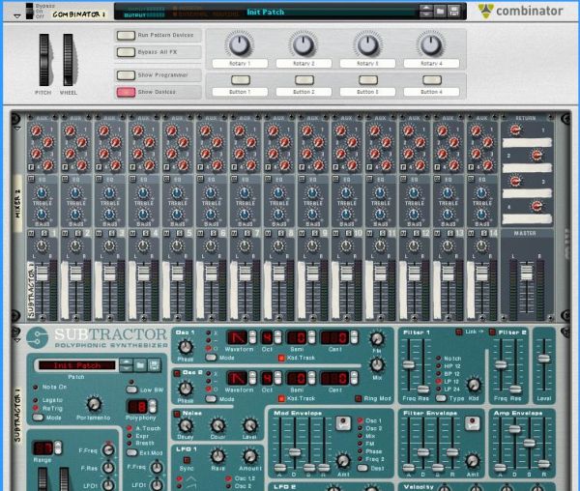
Task: Click the oscillator Mix knob
Action: point(377,365)
